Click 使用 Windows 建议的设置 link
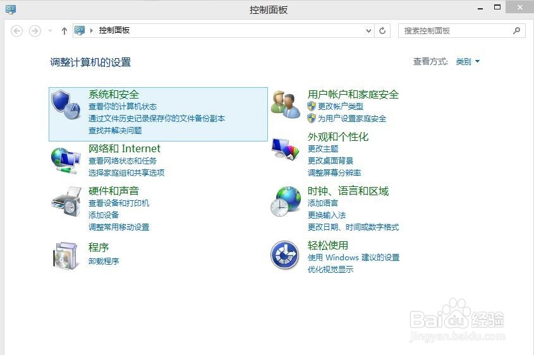 353,257
